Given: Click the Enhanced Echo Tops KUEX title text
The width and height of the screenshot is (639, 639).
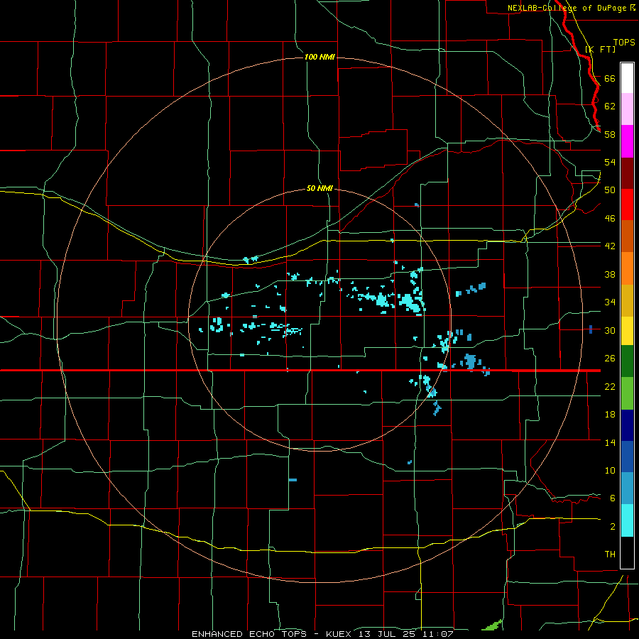Looking at the screenshot, I should (x=322, y=634).
